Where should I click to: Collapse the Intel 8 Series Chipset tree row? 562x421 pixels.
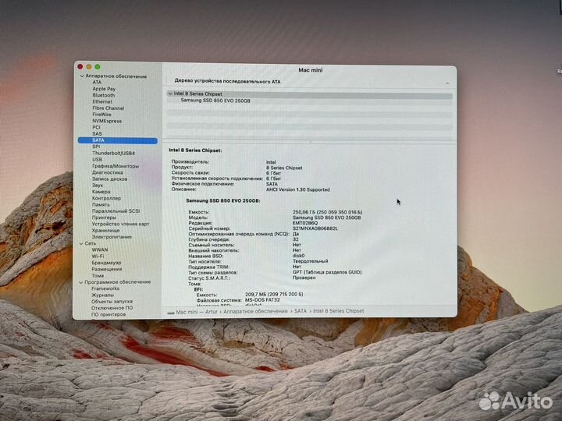(x=170, y=94)
